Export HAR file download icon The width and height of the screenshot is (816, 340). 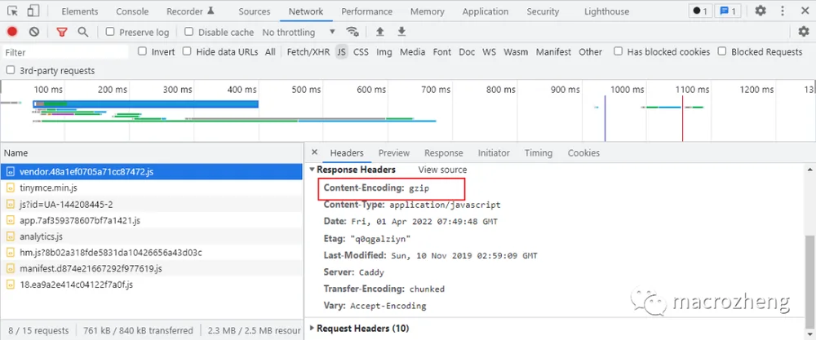click(401, 32)
